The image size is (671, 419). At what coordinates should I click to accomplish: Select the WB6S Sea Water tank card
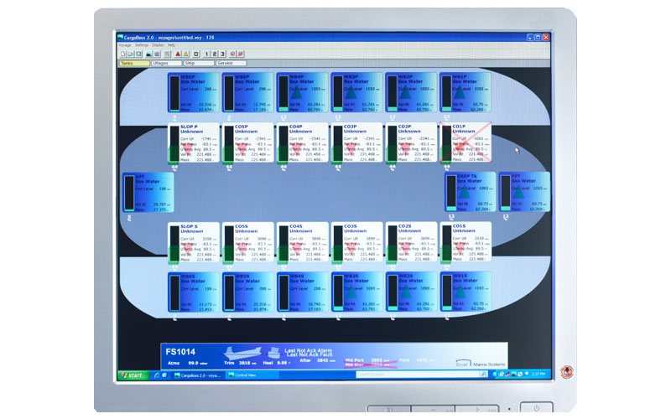[194, 292]
